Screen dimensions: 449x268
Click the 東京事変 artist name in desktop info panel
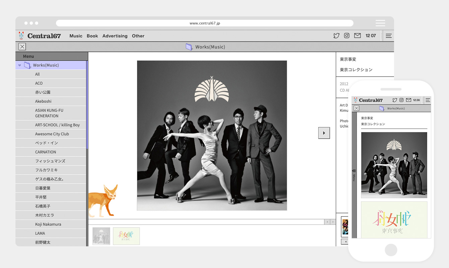(x=348, y=59)
